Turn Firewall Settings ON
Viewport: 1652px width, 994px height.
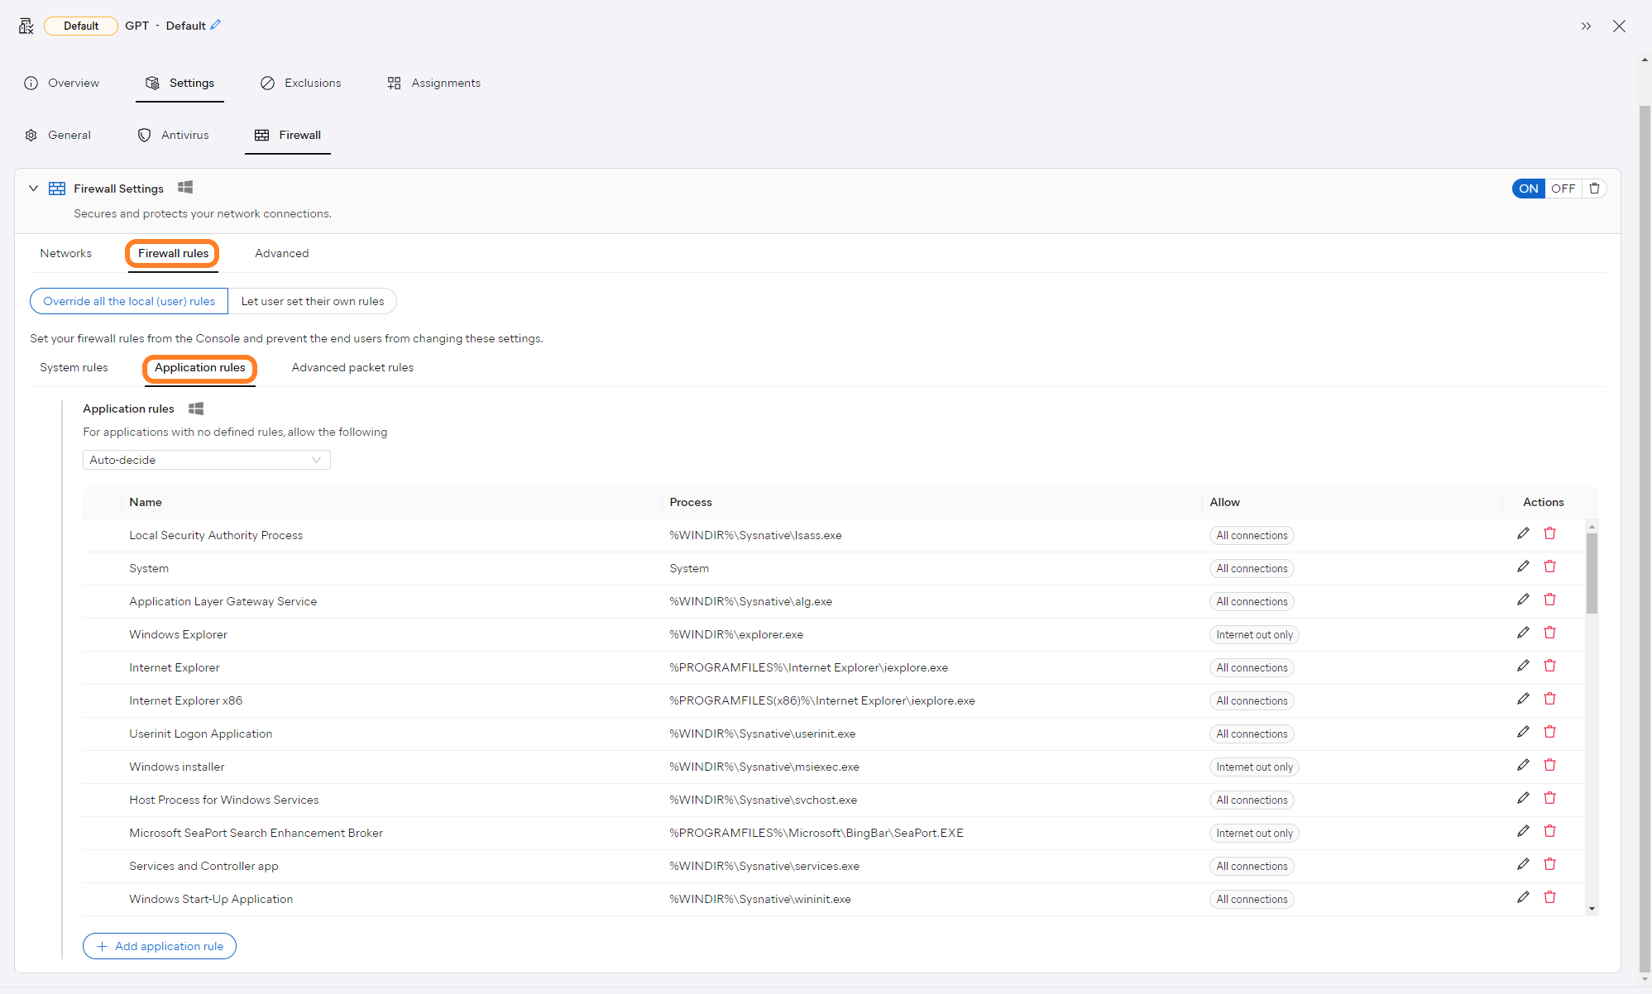(x=1528, y=189)
